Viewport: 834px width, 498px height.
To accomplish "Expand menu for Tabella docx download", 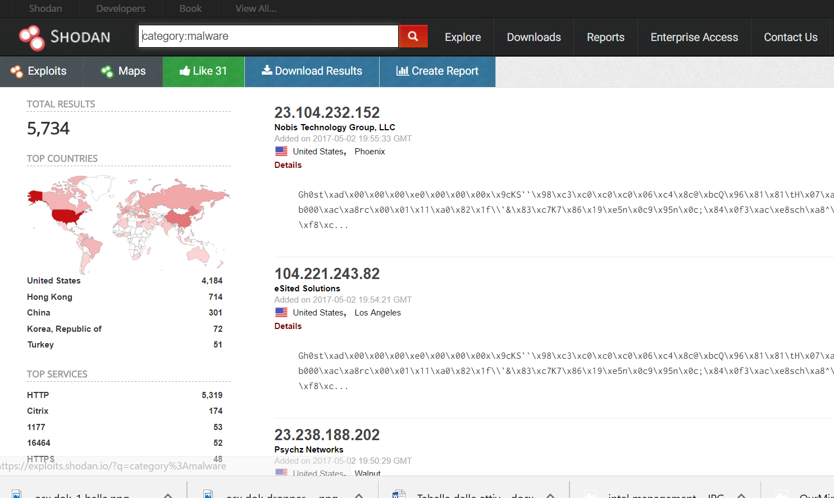I will pos(550,495).
